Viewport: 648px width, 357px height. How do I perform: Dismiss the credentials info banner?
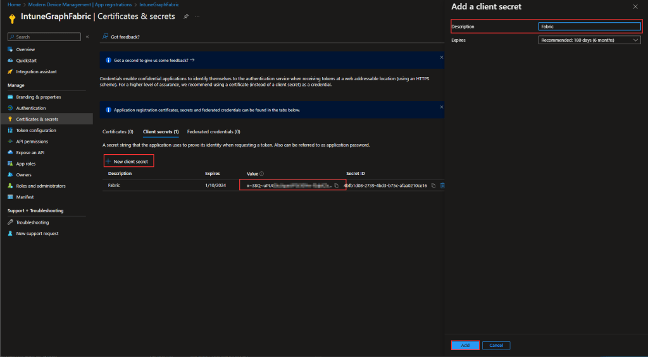point(441,107)
